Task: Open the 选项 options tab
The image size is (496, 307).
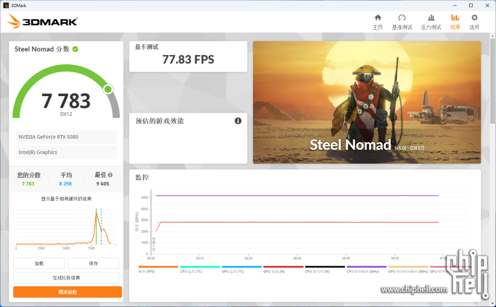Action: 474,22
